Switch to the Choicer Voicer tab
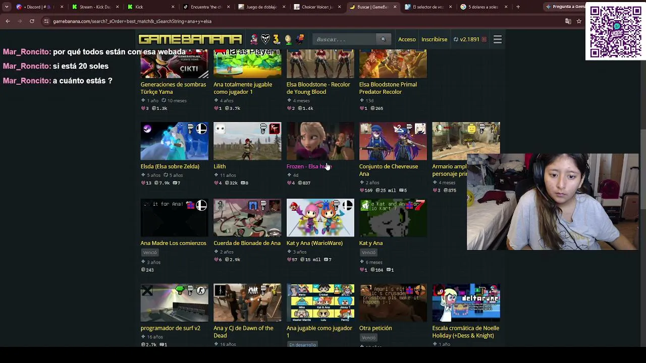This screenshot has width=646, height=363. [316, 7]
